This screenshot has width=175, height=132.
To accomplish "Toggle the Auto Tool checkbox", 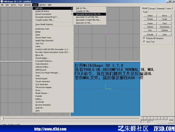I will [144, 42].
